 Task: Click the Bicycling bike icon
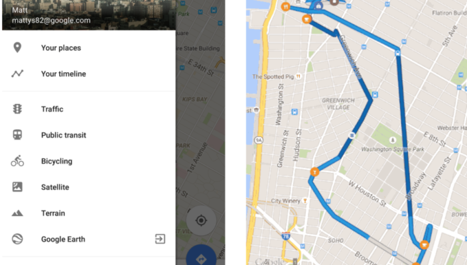pos(17,160)
